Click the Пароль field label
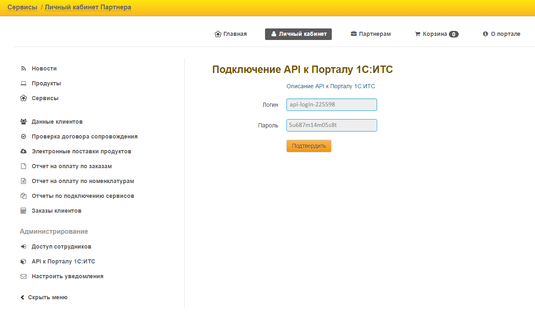This screenshot has width=535, height=317. point(268,125)
